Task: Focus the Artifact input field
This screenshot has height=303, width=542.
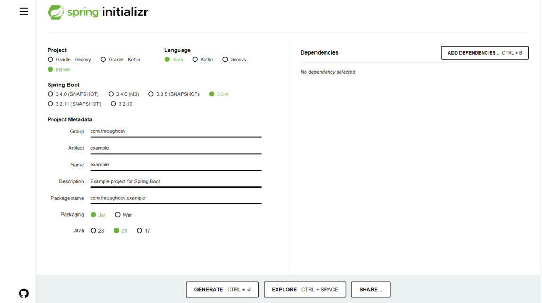Action: click(x=176, y=148)
